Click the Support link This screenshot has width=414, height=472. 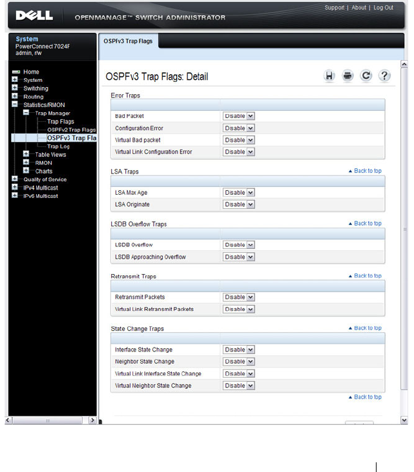(334, 8)
